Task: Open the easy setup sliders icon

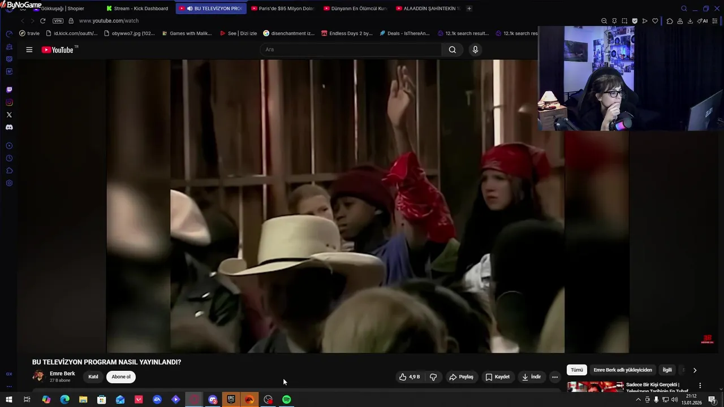Action: [715, 21]
